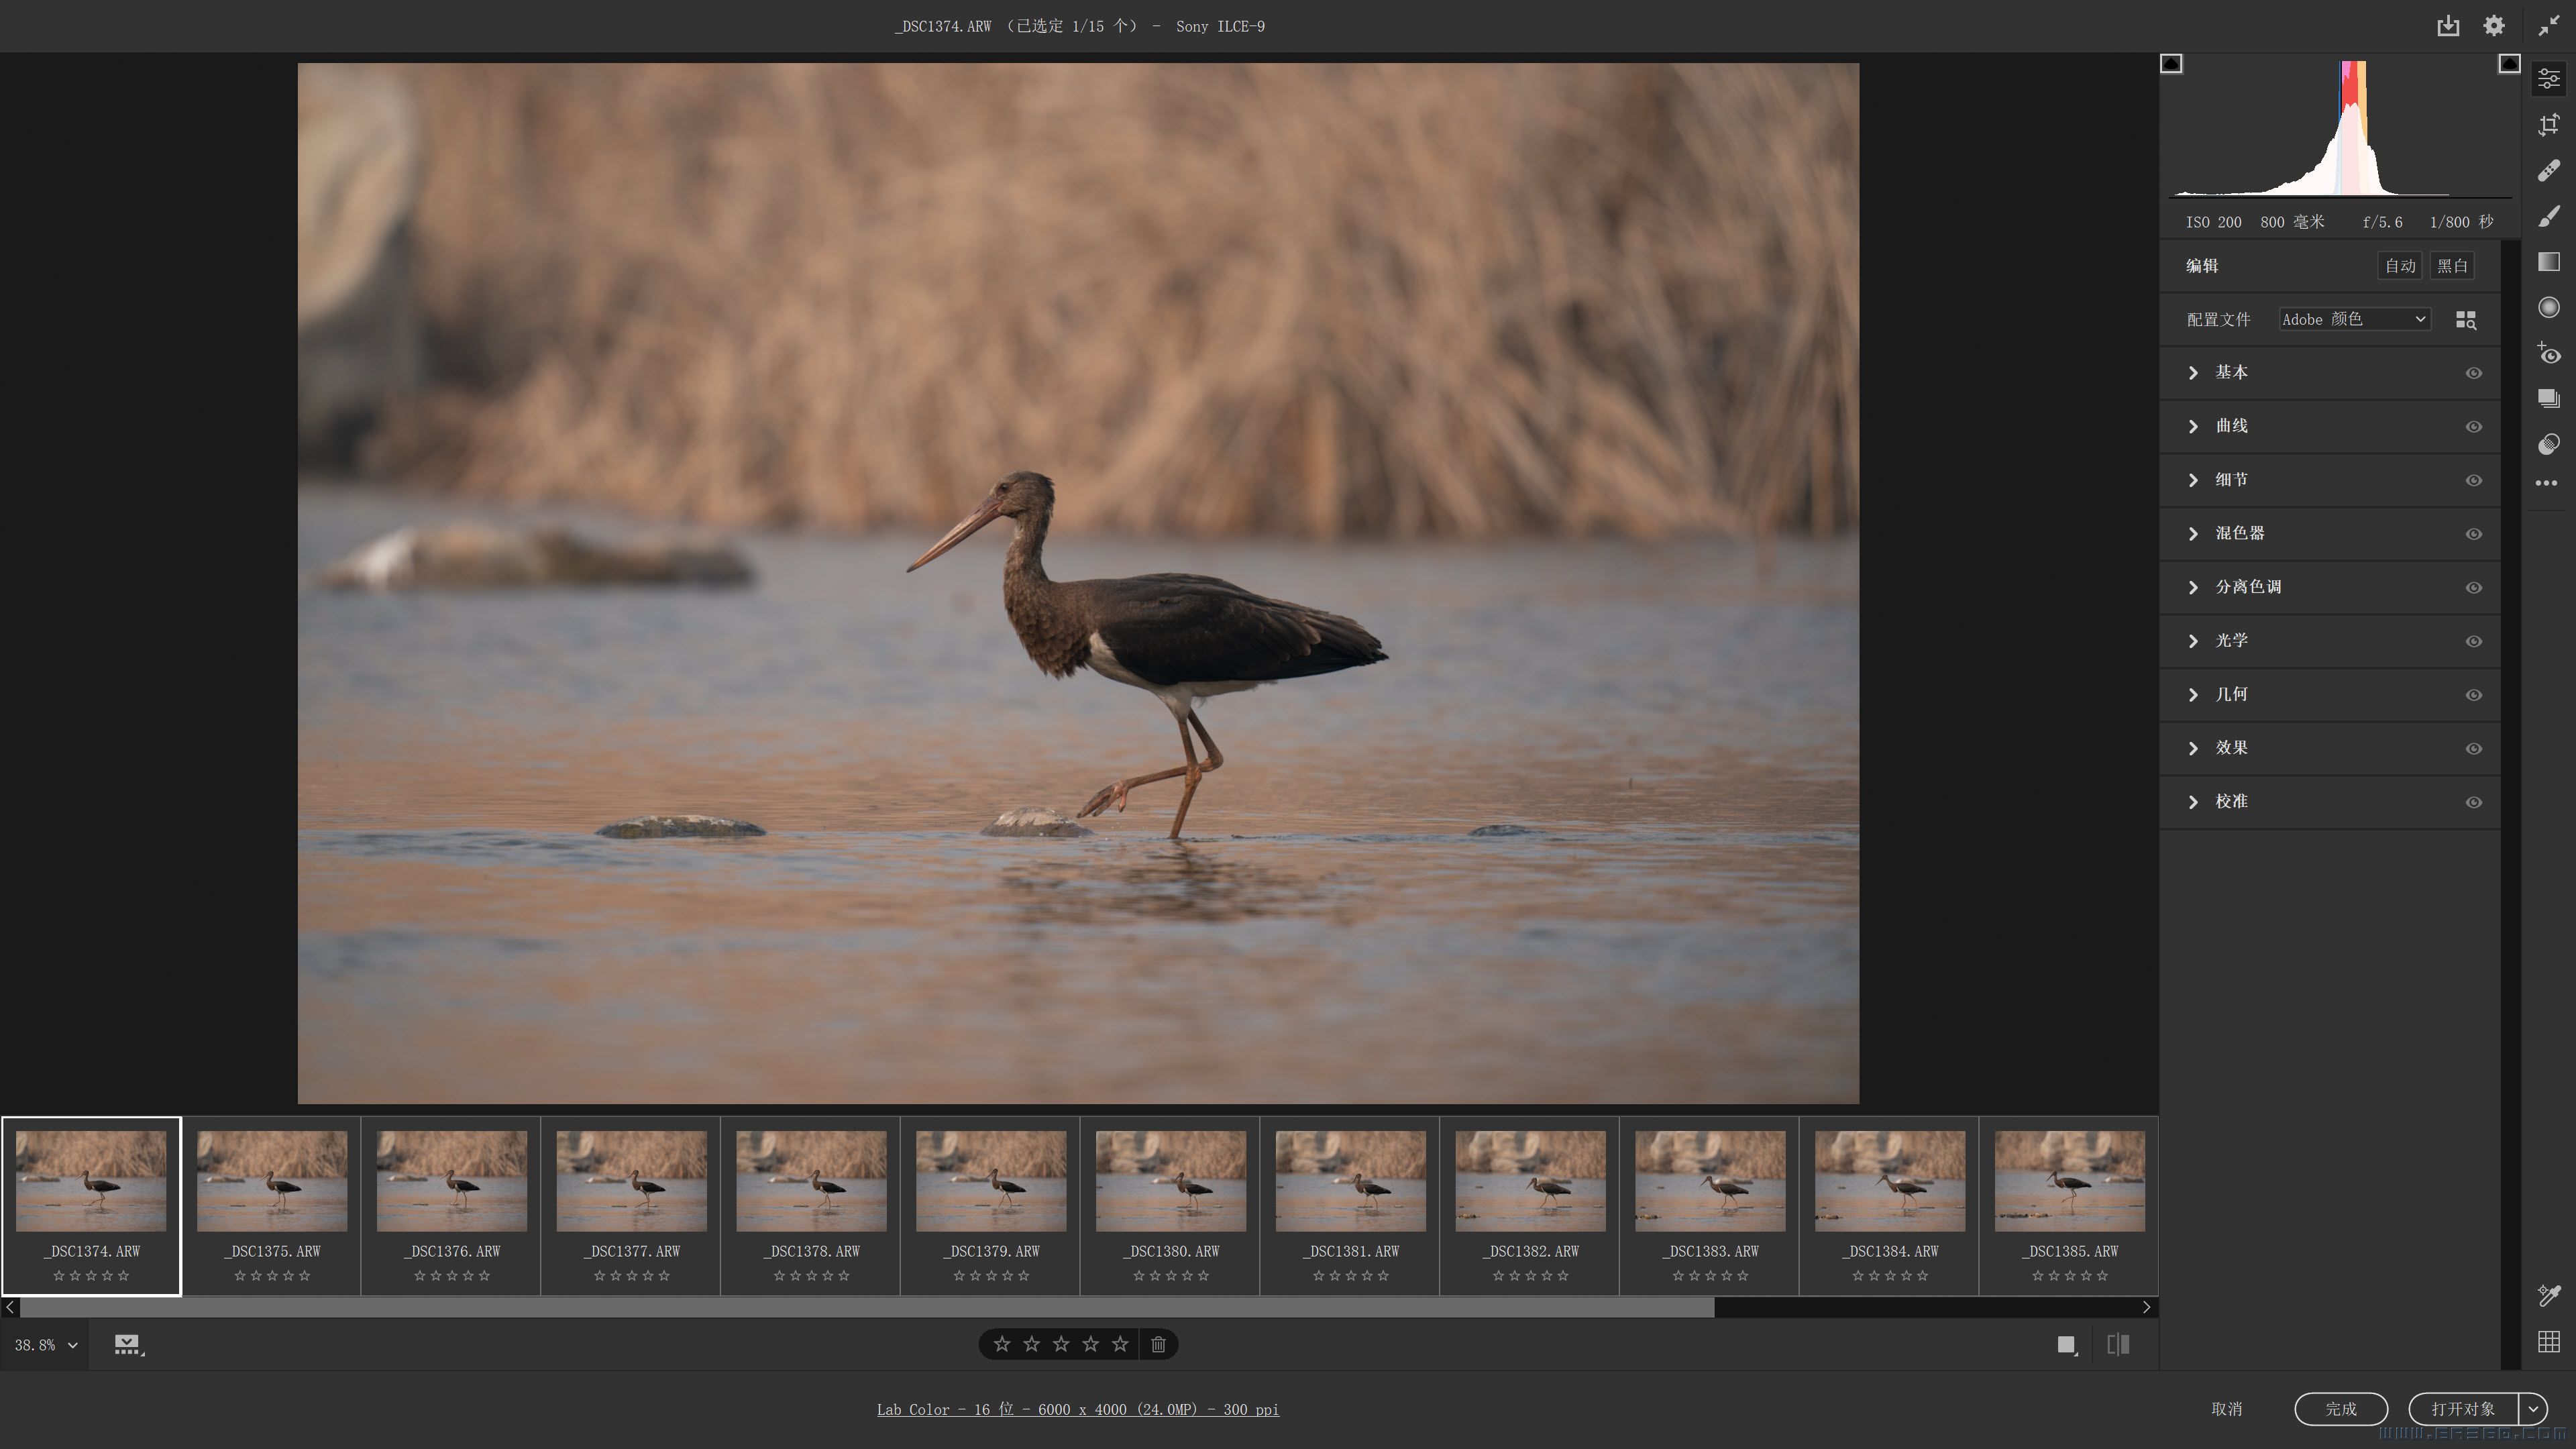Screen dimensions: 2576x1449
Task: Select the Graduated Filter tool
Action: 2548,262
